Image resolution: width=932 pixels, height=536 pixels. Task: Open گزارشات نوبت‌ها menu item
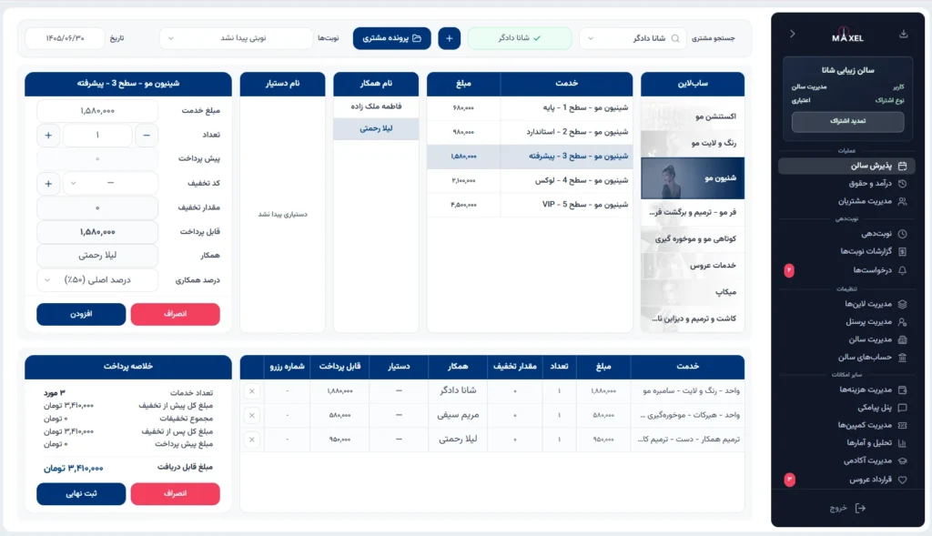[846, 251]
